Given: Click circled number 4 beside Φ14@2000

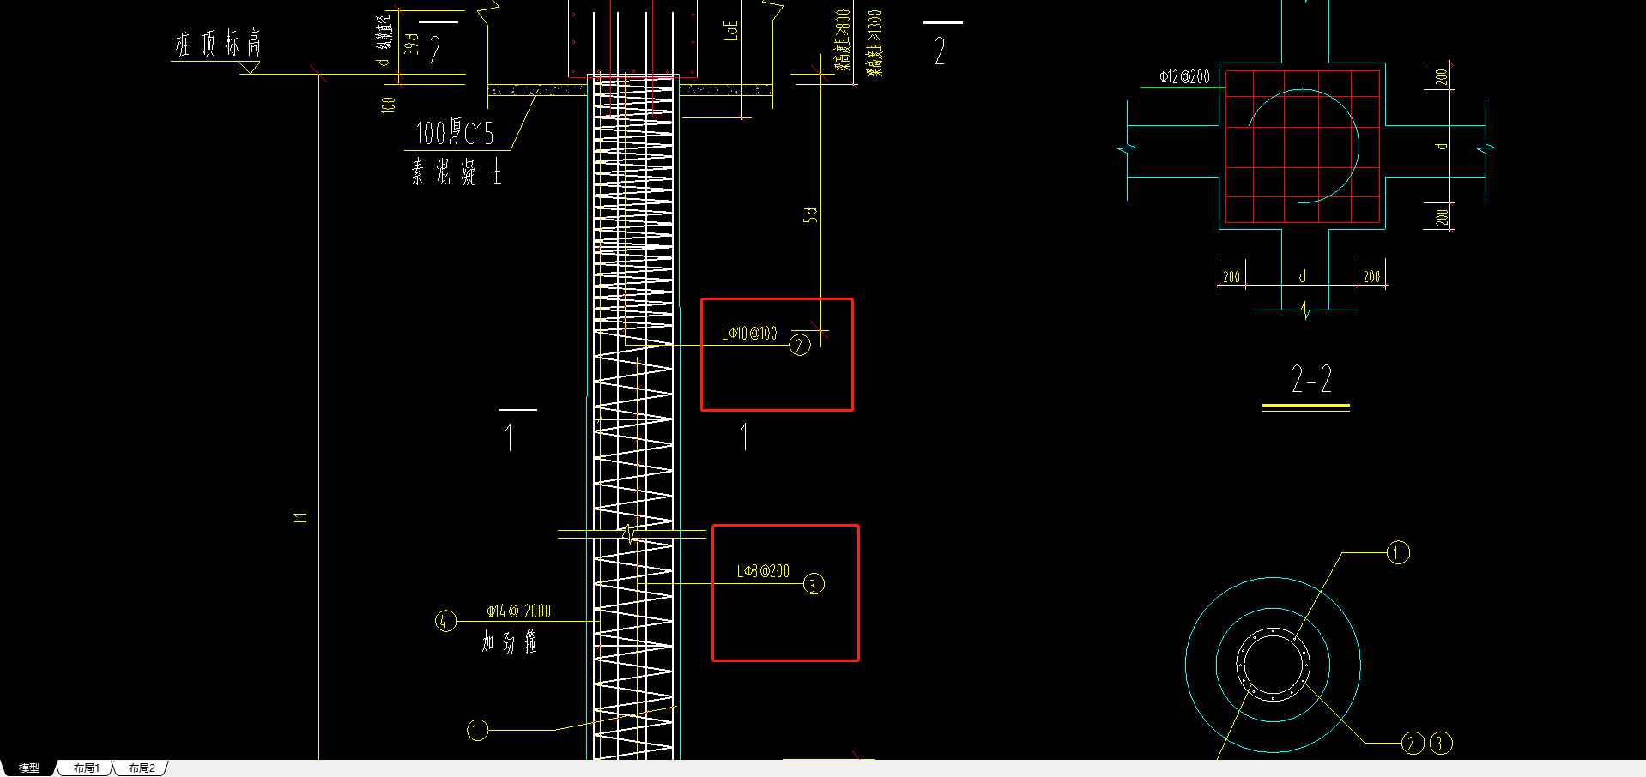Looking at the screenshot, I should [x=445, y=621].
